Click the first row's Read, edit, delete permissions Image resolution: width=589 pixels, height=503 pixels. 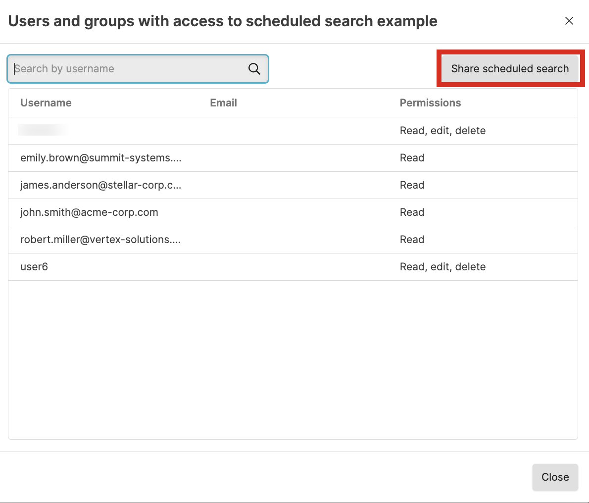click(x=442, y=131)
